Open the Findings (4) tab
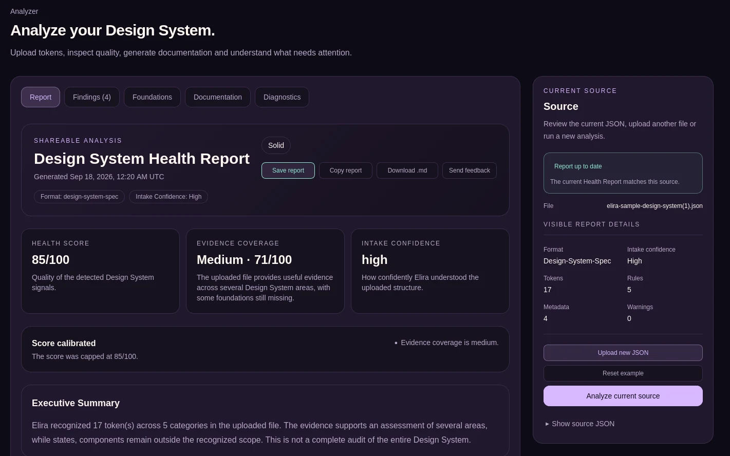730x456 pixels. pos(92,97)
